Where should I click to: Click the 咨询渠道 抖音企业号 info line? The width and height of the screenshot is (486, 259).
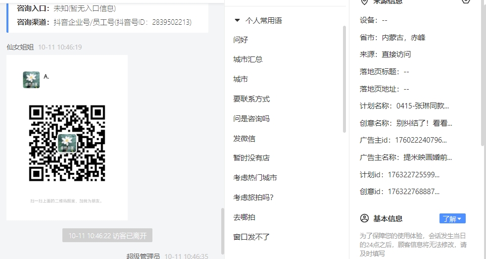pos(104,22)
